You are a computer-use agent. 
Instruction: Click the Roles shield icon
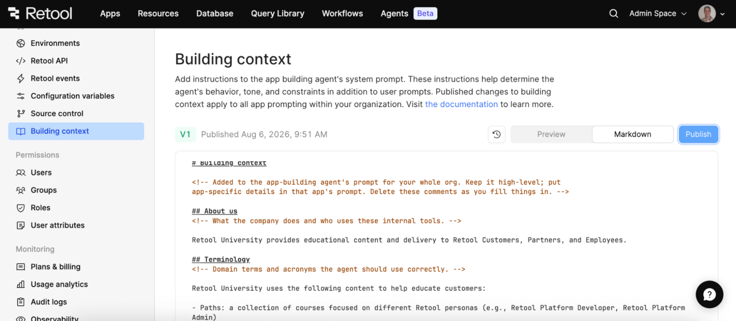(20, 208)
